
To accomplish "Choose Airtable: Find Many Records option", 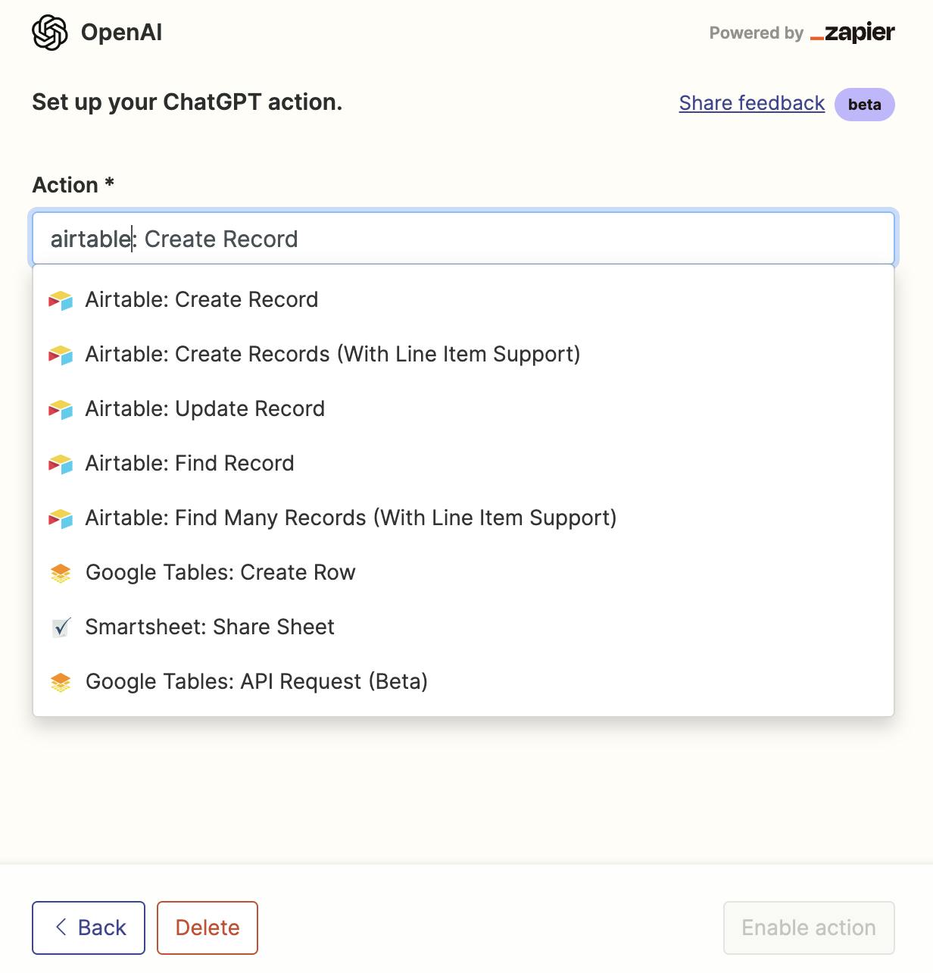I will pyautogui.click(x=463, y=518).
